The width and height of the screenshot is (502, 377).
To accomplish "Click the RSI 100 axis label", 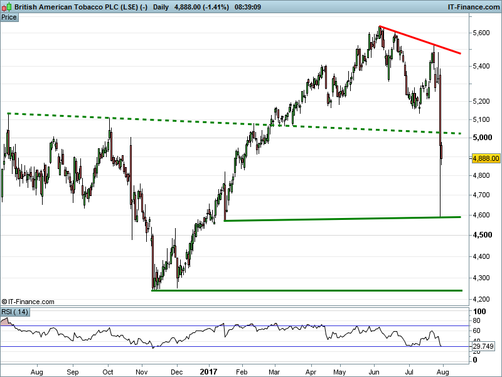I will [479, 312].
